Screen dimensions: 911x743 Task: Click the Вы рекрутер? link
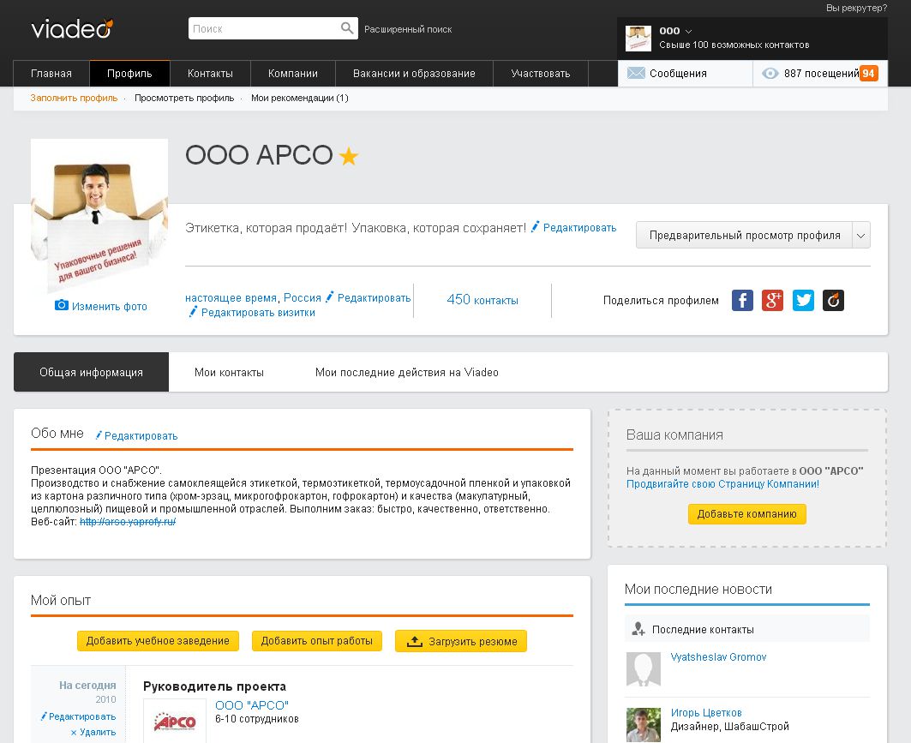[x=857, y=8]
